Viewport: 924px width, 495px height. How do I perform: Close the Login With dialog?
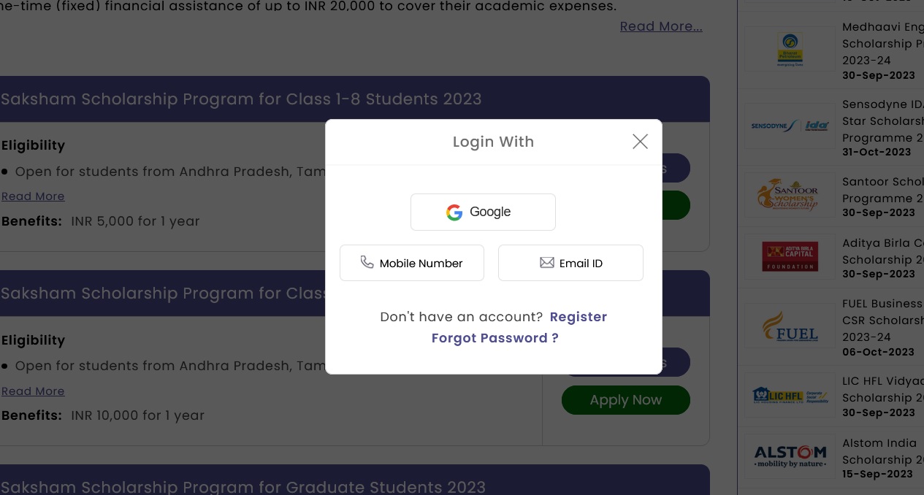640,142
